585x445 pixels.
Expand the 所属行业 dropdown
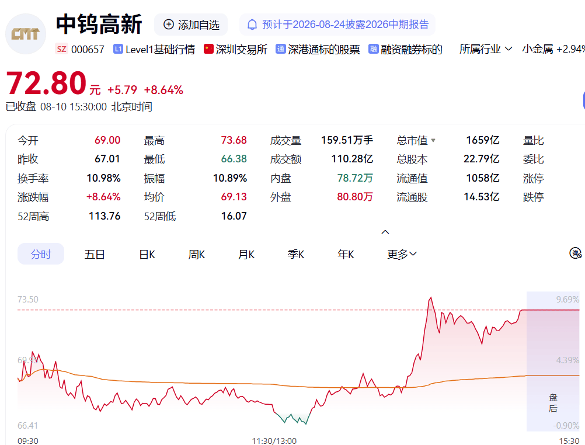(x=486, y=49)
